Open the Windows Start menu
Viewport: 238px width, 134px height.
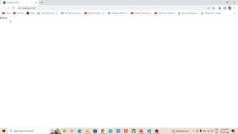click(x=4, y=131)
